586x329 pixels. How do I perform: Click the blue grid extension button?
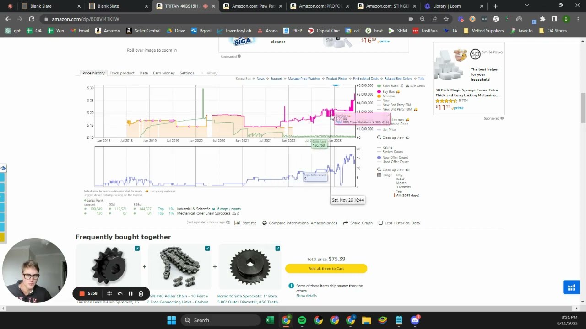click(x=571, y=287)
